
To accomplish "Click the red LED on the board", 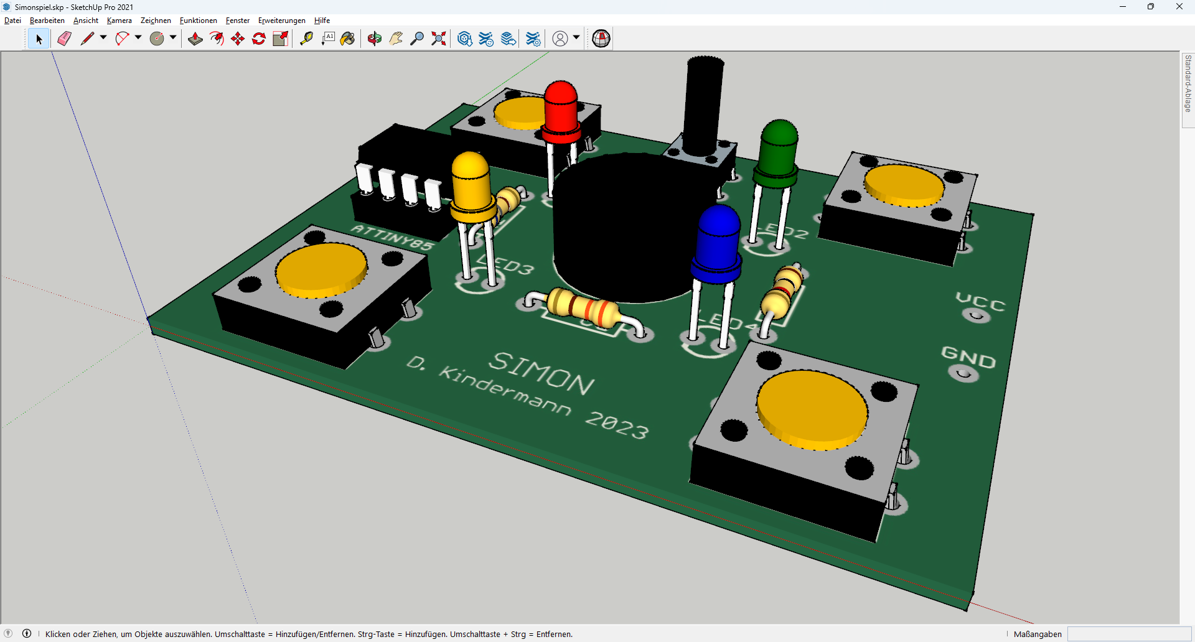I will coord(561,112).
